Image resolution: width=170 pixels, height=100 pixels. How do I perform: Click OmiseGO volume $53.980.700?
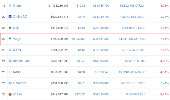101,17
